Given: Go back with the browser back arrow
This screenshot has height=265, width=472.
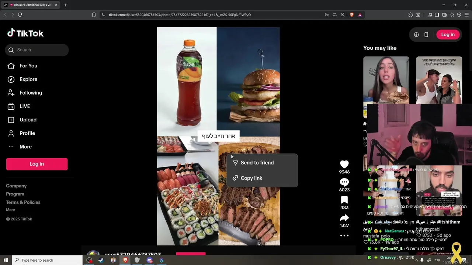Looking at the screenshot, I should pyautogui.click(x=5, y=15).
